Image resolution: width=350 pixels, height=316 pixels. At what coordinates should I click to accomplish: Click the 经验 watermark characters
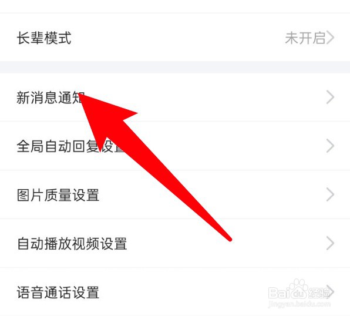319,293
